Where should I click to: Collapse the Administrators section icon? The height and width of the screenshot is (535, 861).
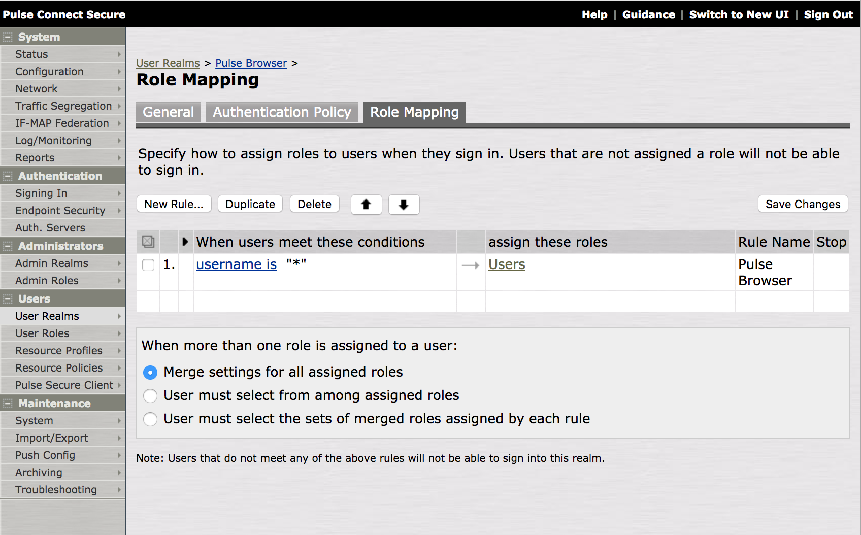point(8,246)
